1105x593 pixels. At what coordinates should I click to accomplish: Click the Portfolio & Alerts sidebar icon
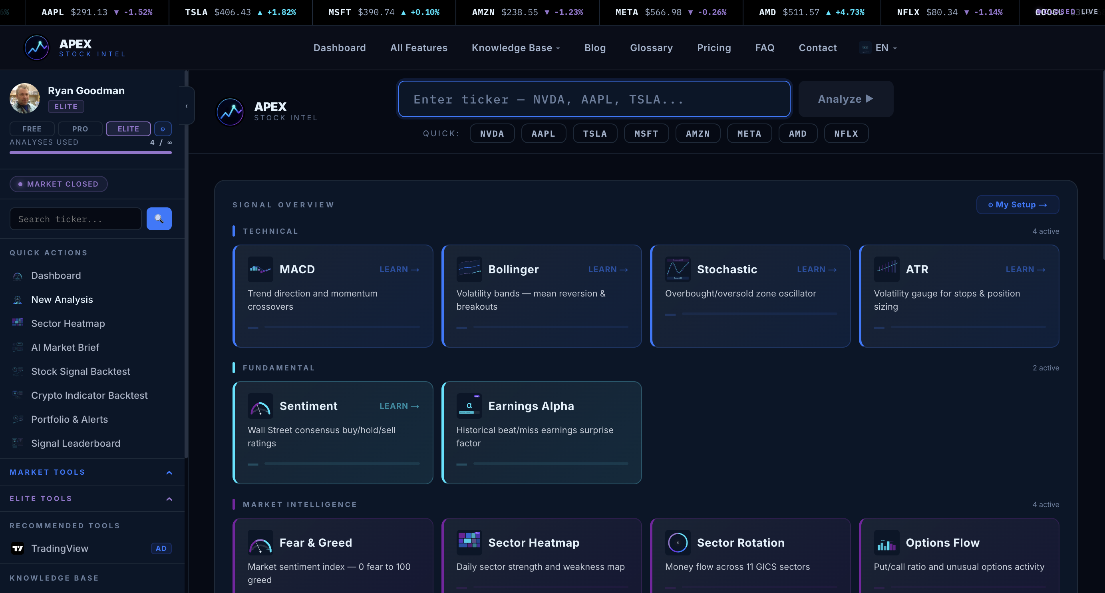pyautogui.click(x=18, y=419)
